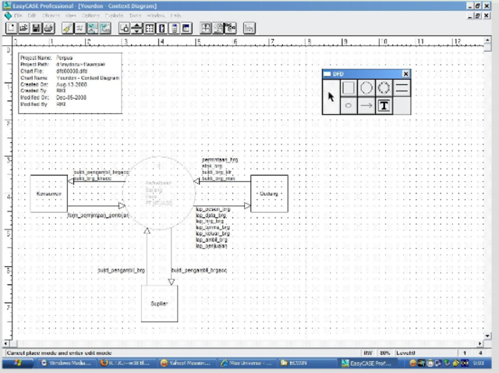Click the second teal chart toolbar icon
This screenshot has height=373, width=499.
pyautogui.click(x=105, y=28)
